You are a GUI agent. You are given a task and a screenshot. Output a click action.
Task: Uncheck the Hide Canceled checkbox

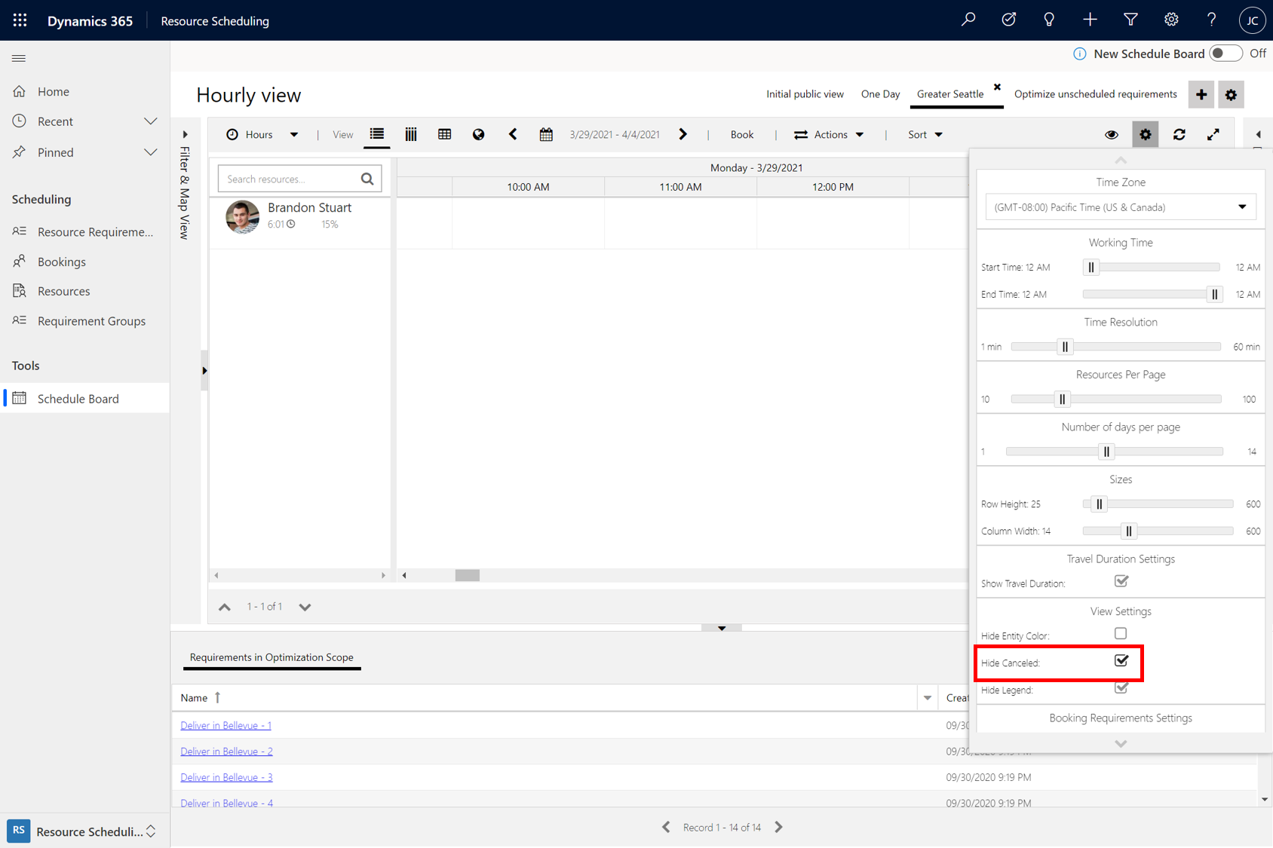(1121, 661)
